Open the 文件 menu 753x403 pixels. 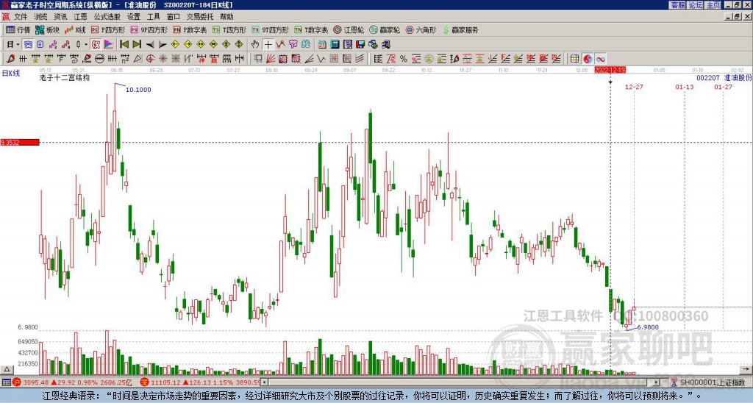click(x=21, y=17)
